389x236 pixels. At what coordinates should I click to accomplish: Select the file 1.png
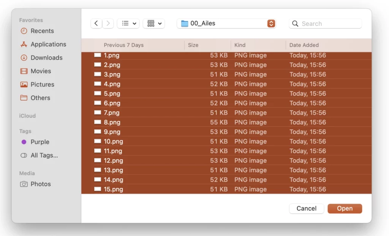(226, 55)
